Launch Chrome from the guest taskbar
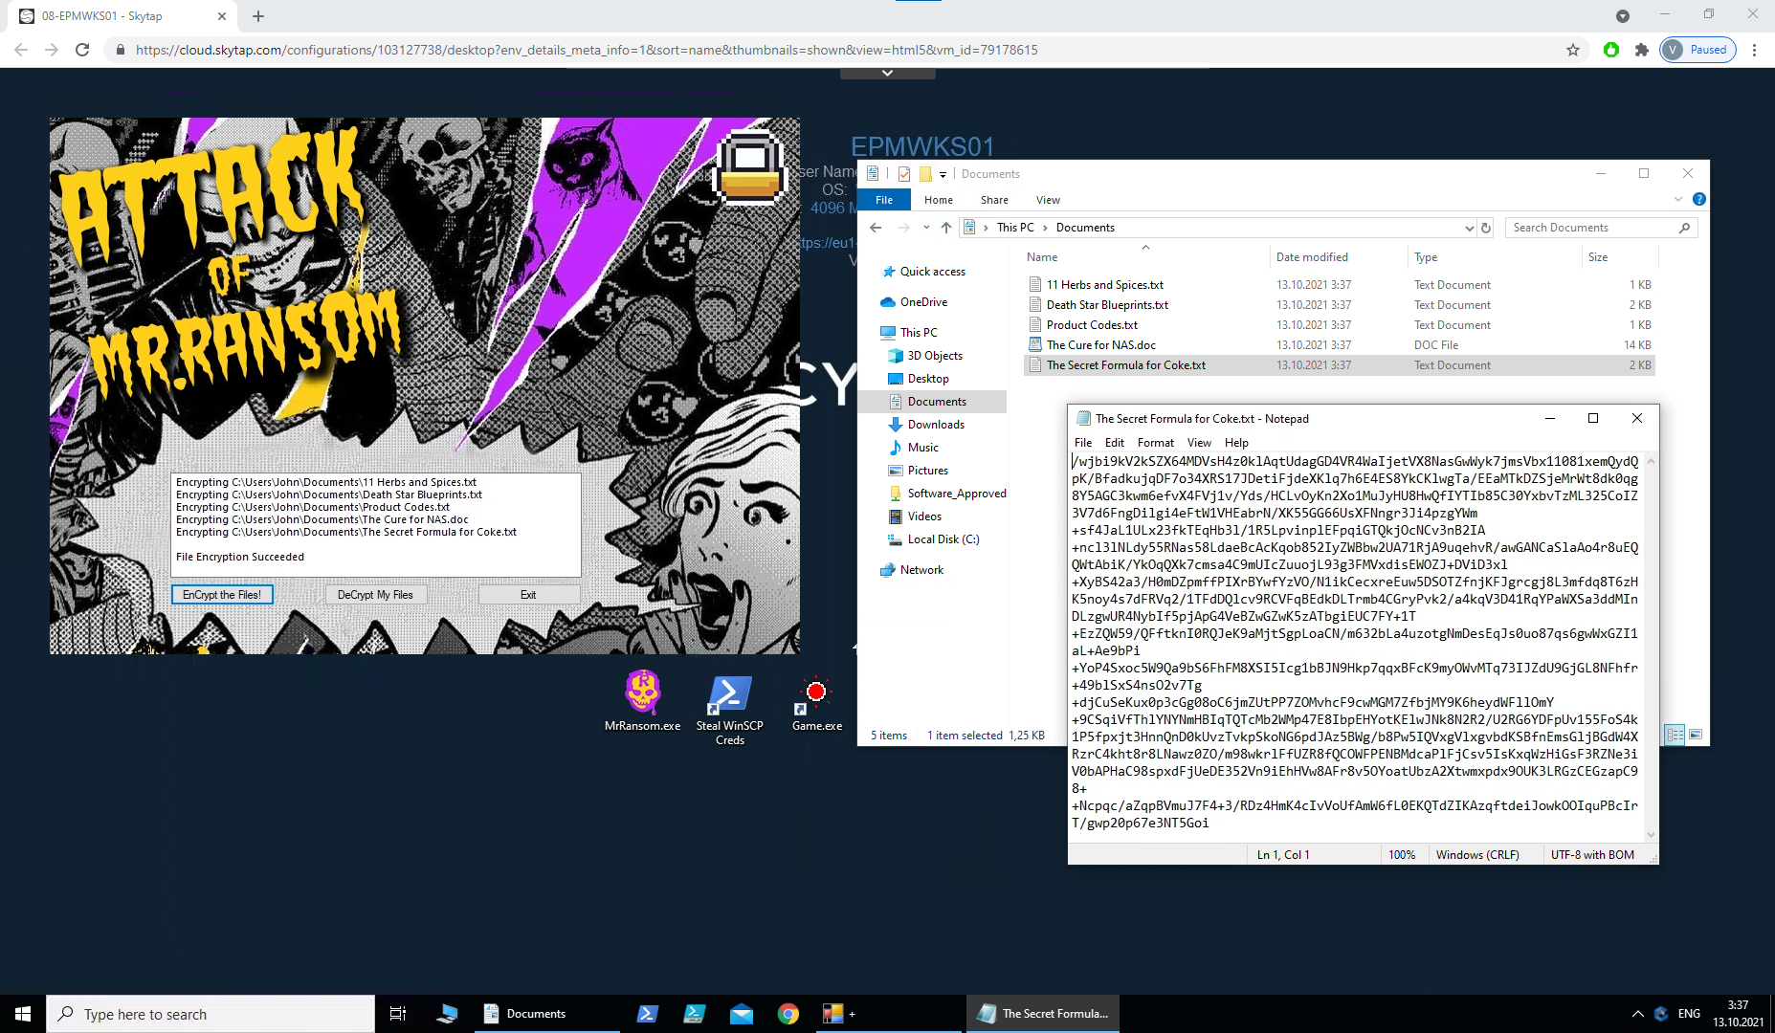The height and width of the screenshot is (1033, 1775). click(x=788, y=1014)
